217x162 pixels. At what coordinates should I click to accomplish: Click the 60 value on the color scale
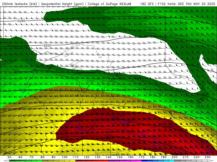tap(20, 157)
